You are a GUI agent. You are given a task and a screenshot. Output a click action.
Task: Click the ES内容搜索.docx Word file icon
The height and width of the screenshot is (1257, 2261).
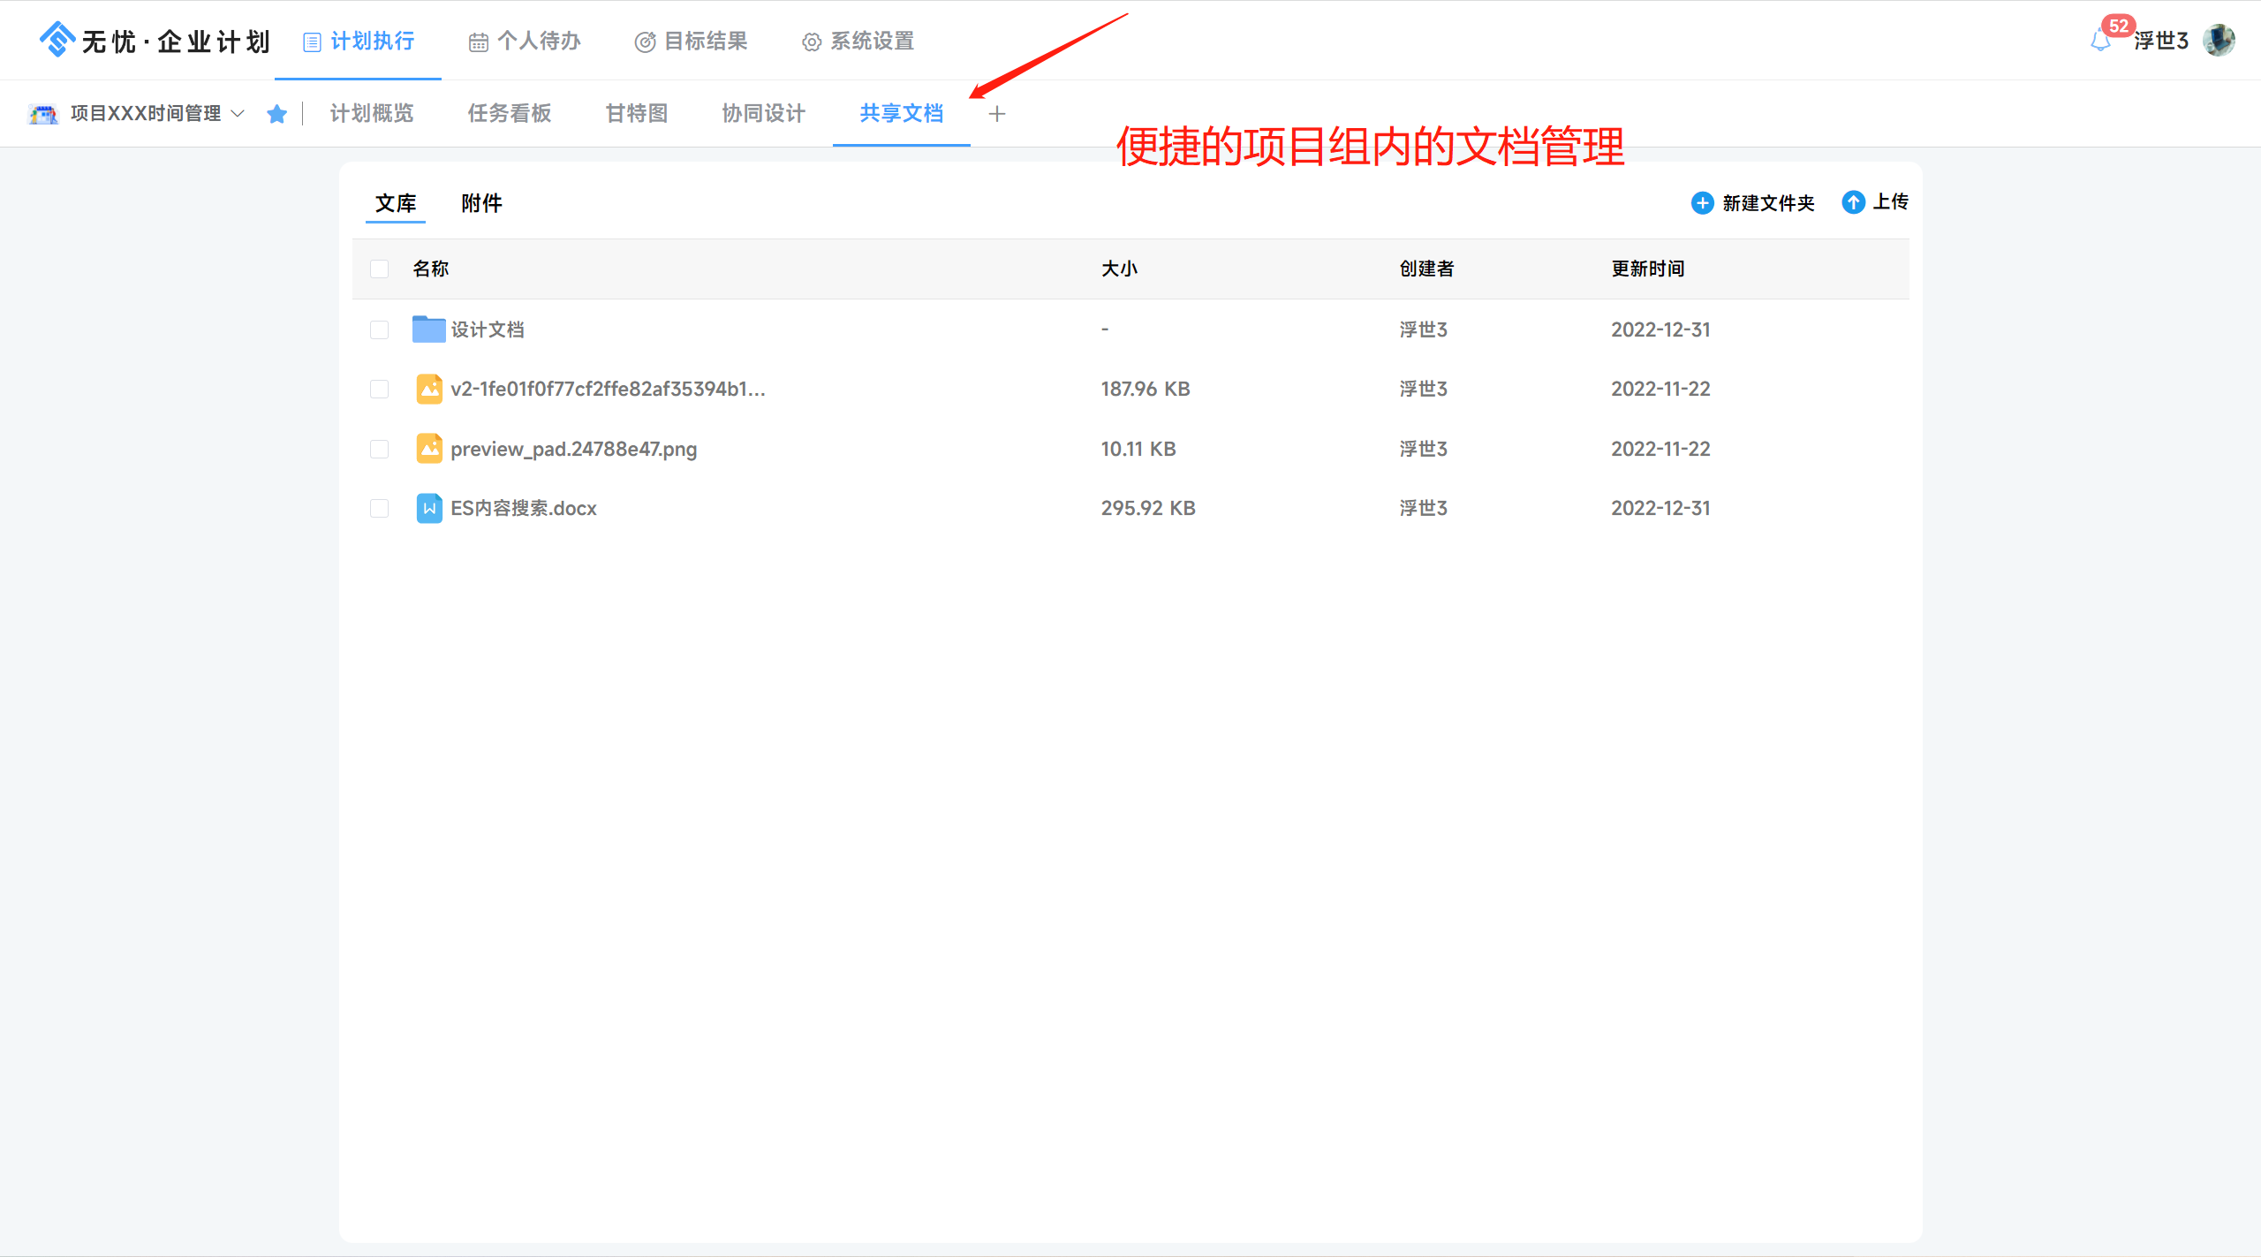tap(429, 508)
